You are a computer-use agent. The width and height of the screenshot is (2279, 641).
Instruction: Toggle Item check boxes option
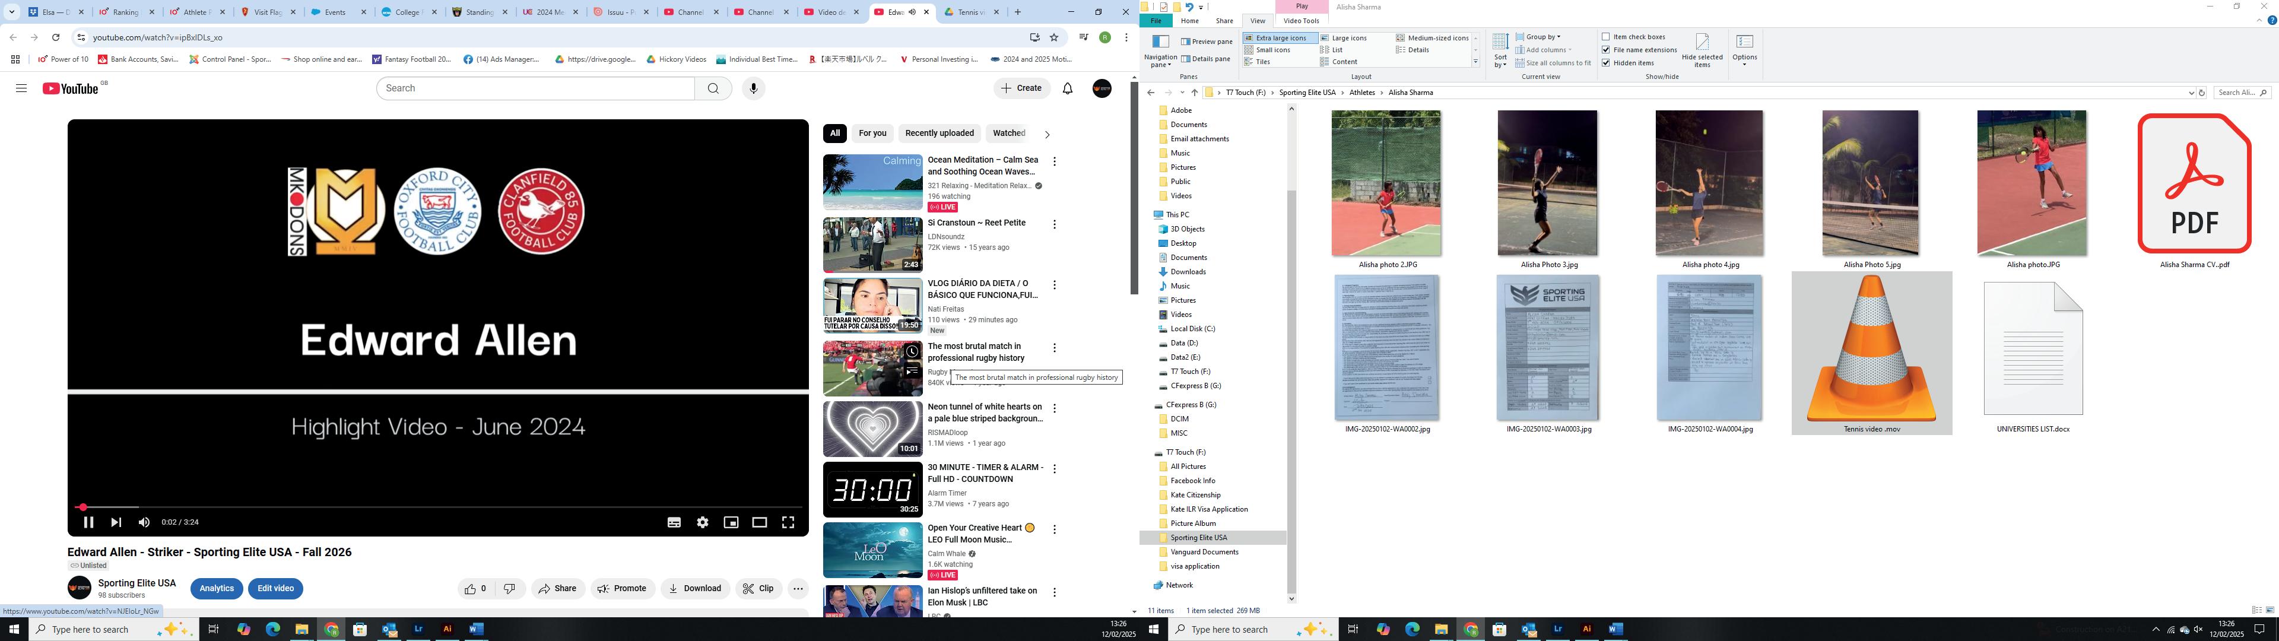click(x=1606, y=37)
